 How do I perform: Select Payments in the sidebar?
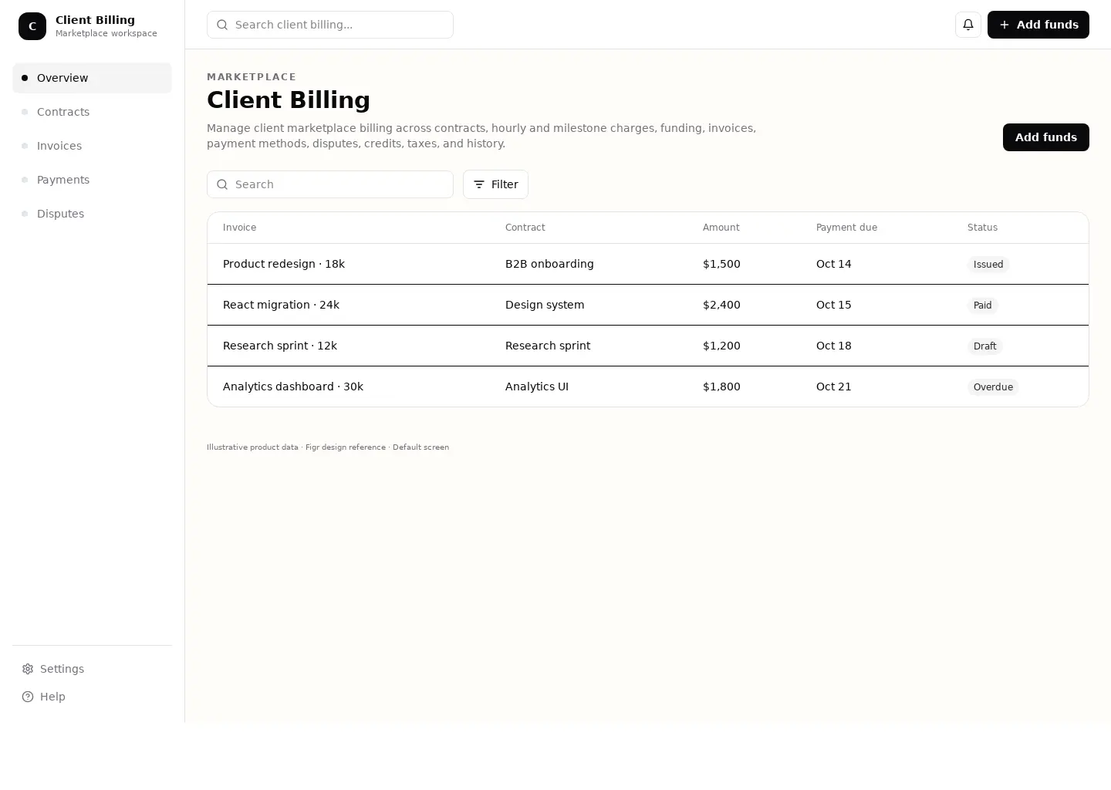[92, 180]
